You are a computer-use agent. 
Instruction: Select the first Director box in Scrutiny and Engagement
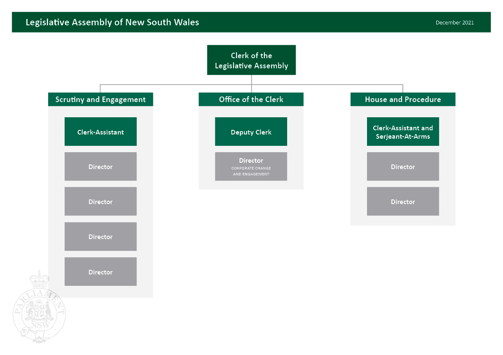[101, 167]
